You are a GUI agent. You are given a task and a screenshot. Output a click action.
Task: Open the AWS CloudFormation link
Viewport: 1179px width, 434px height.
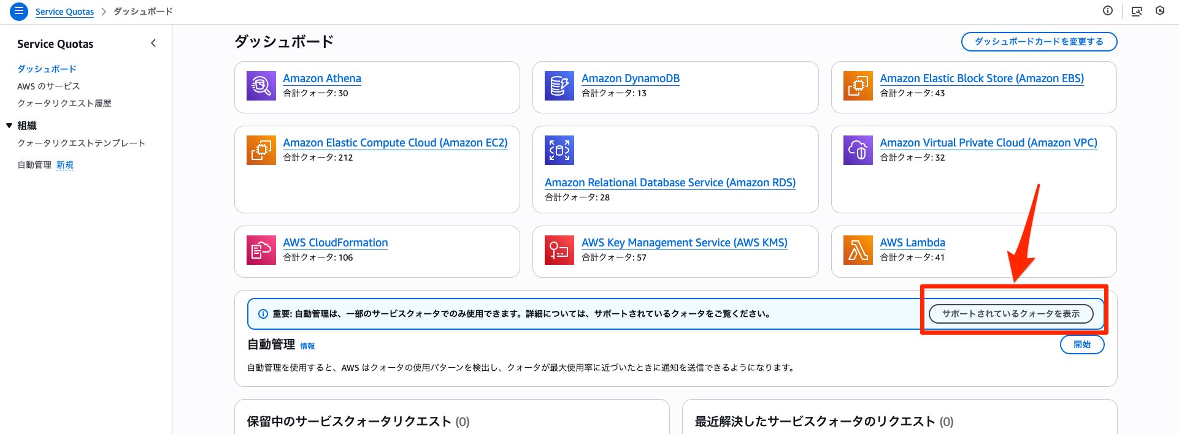click(336, 243)
